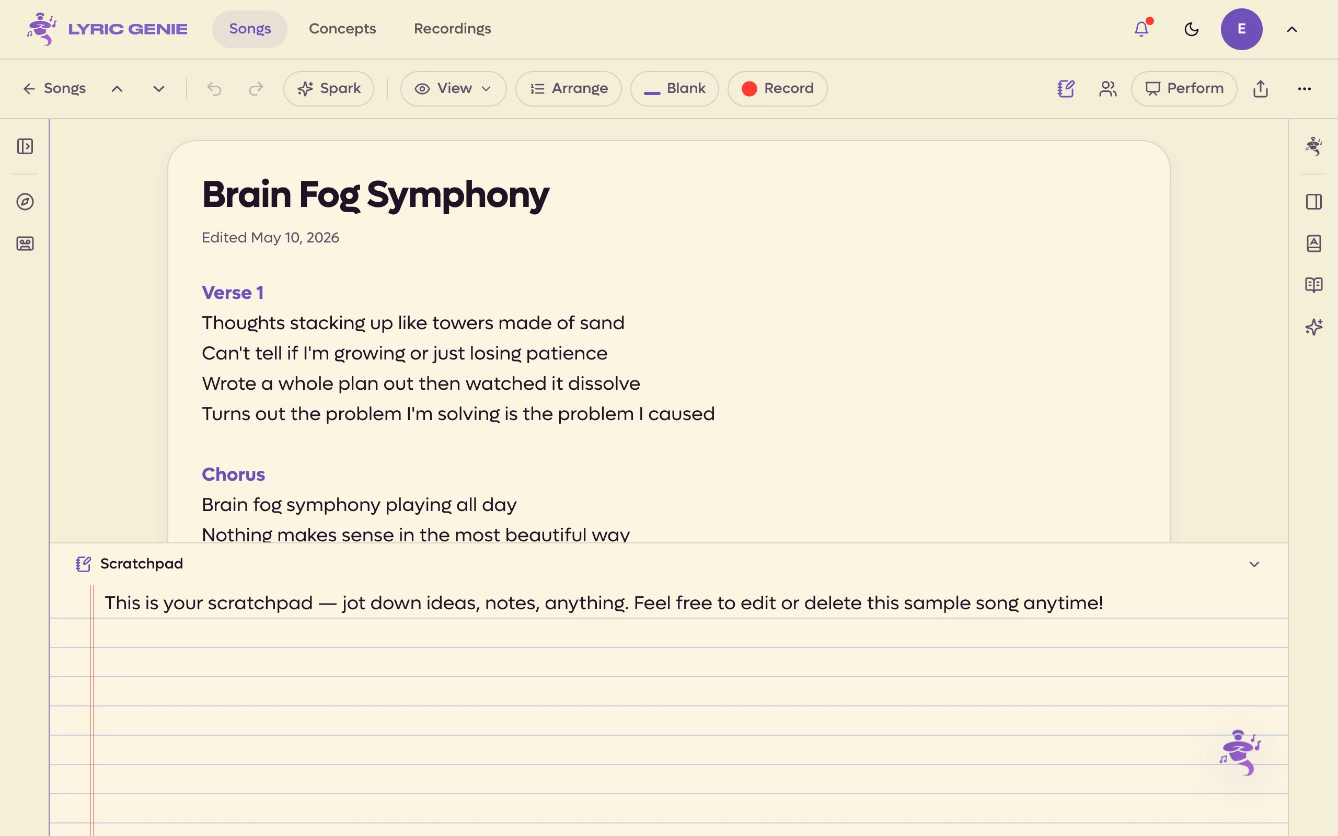Open the rhyme dictionary book icon
Image resolution: width=1338 pixels, height=836 pixels.
click(x=1313, y=285)
